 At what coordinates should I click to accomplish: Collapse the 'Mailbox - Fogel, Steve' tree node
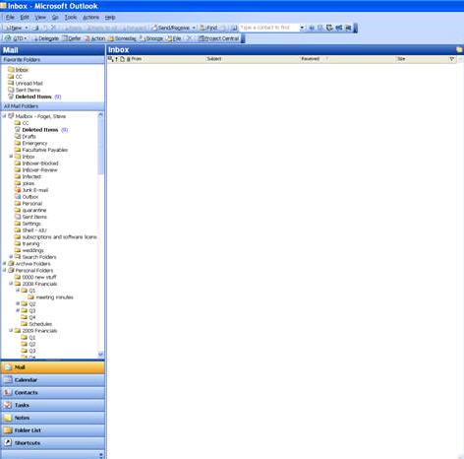coord(5,116)
